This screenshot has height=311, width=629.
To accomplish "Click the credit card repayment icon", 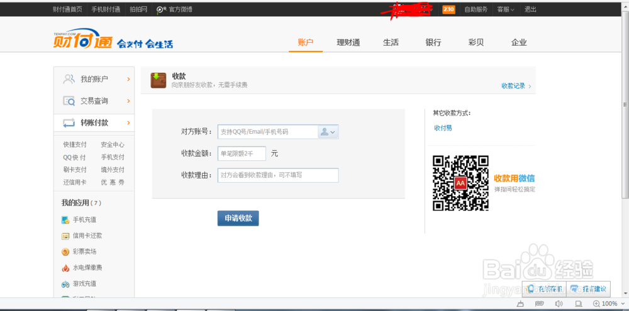I will [65, 236].
